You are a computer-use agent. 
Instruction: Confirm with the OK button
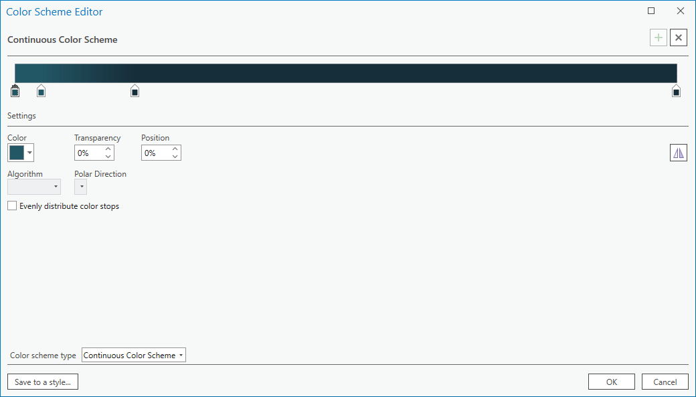612,382
